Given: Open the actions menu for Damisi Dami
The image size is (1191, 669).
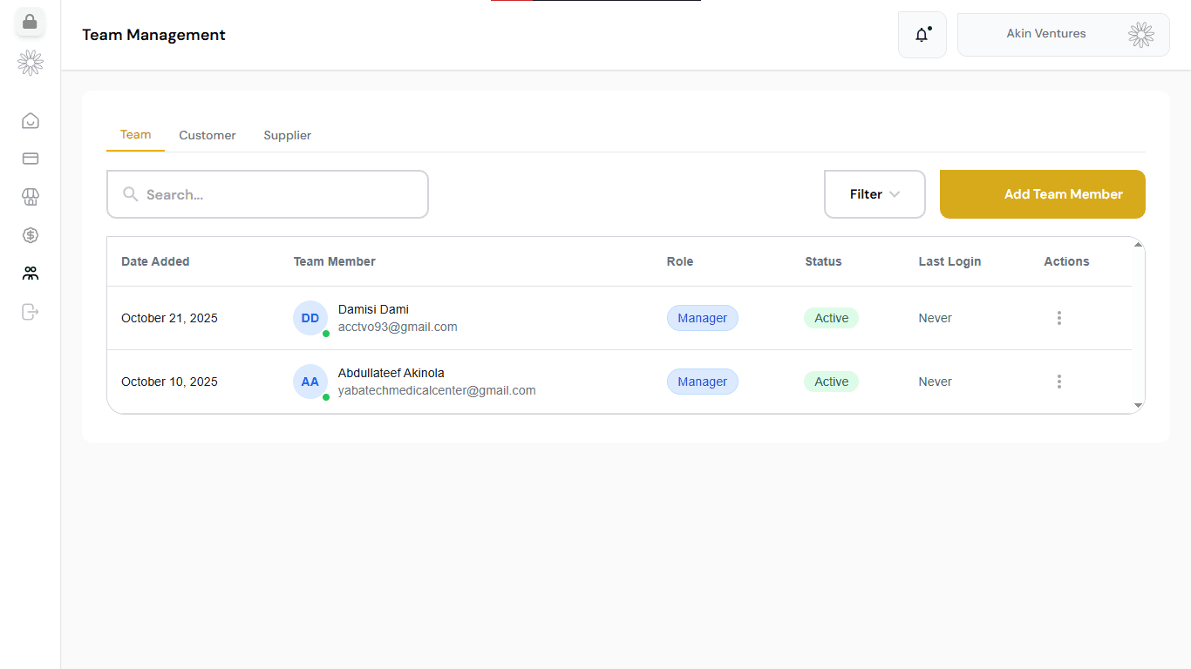Looking at the screenshot, I should click(x=1058, y=318).
